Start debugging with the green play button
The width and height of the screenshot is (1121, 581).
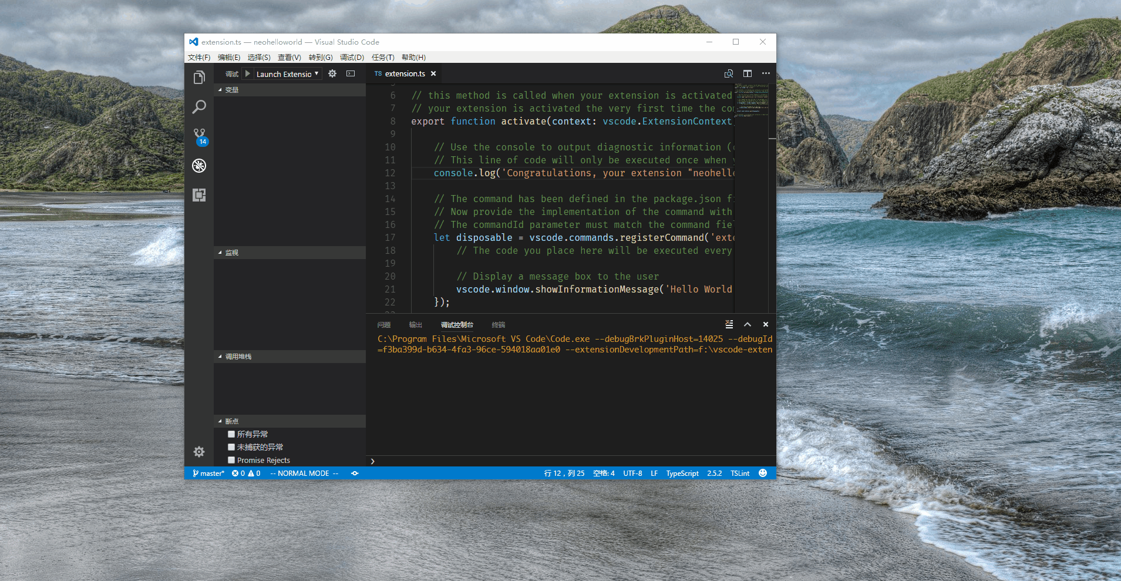coord(248,73)
